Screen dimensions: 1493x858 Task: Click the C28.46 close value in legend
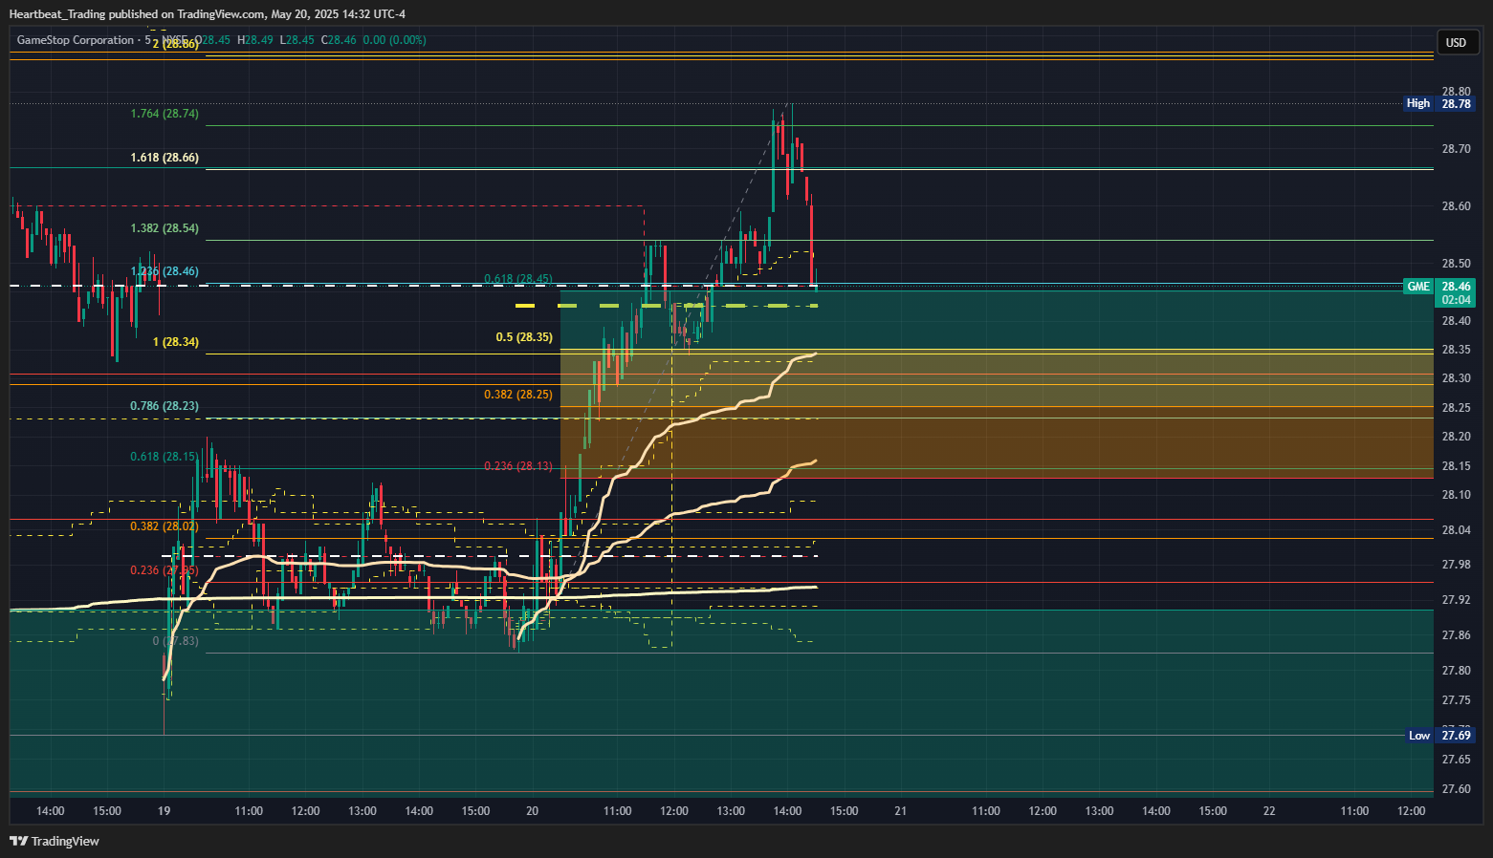(339, 40)
